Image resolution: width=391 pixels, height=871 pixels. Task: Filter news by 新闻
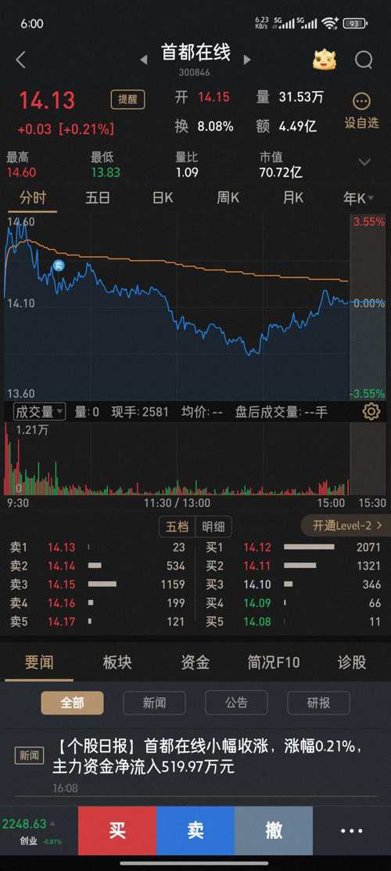[154, 703]
